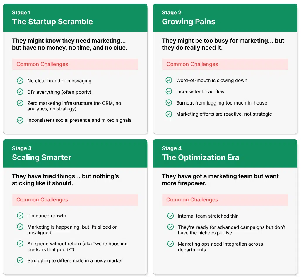Click the check icon next to "Struggling to differentiate"

pyautogui.click(x=20, y=260)
